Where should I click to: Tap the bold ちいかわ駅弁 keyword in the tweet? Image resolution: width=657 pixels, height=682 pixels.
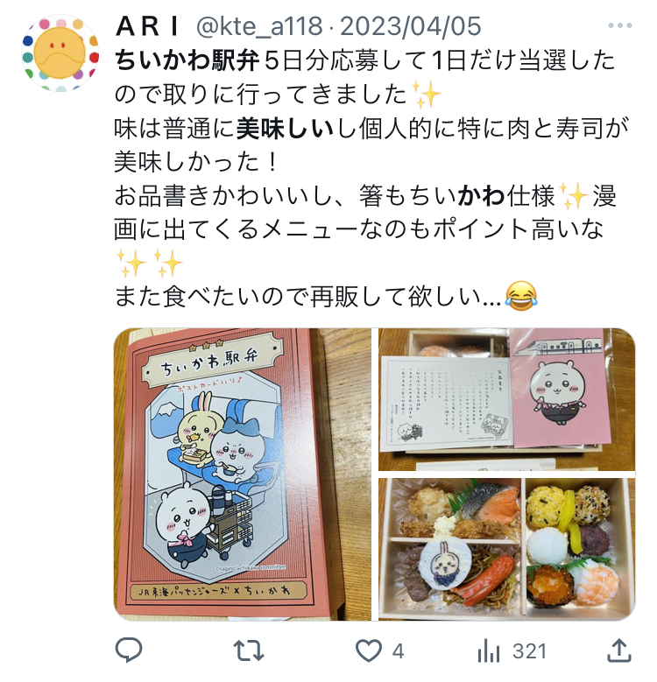pos(187,60)
